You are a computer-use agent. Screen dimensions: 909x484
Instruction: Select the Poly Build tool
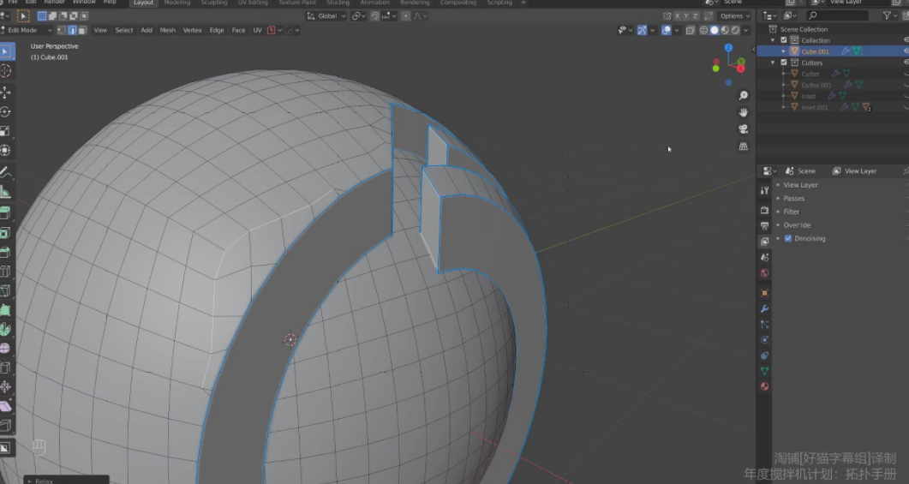[6, 309]
